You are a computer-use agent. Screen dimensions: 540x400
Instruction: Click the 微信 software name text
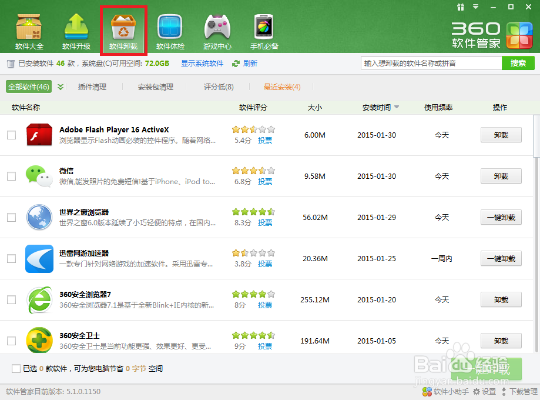click(x=66, y=171)
